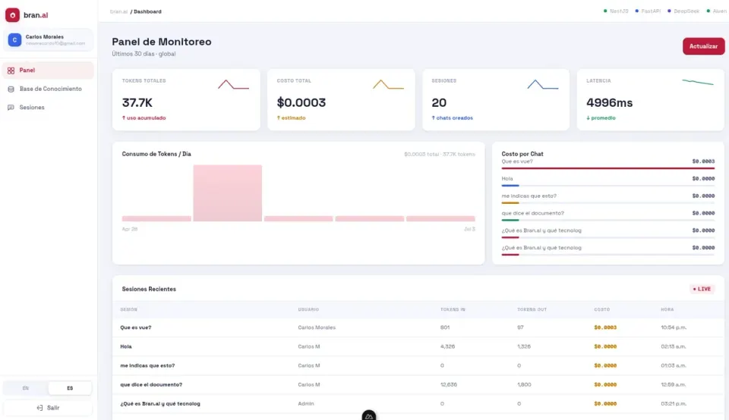Click the last bar near Jul 3 in chart
Screen dimensions: 729x420
[x=440, y=218]
